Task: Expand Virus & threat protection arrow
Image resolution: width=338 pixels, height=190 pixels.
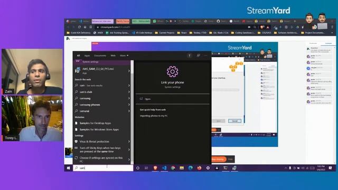Action: point(129,141)
